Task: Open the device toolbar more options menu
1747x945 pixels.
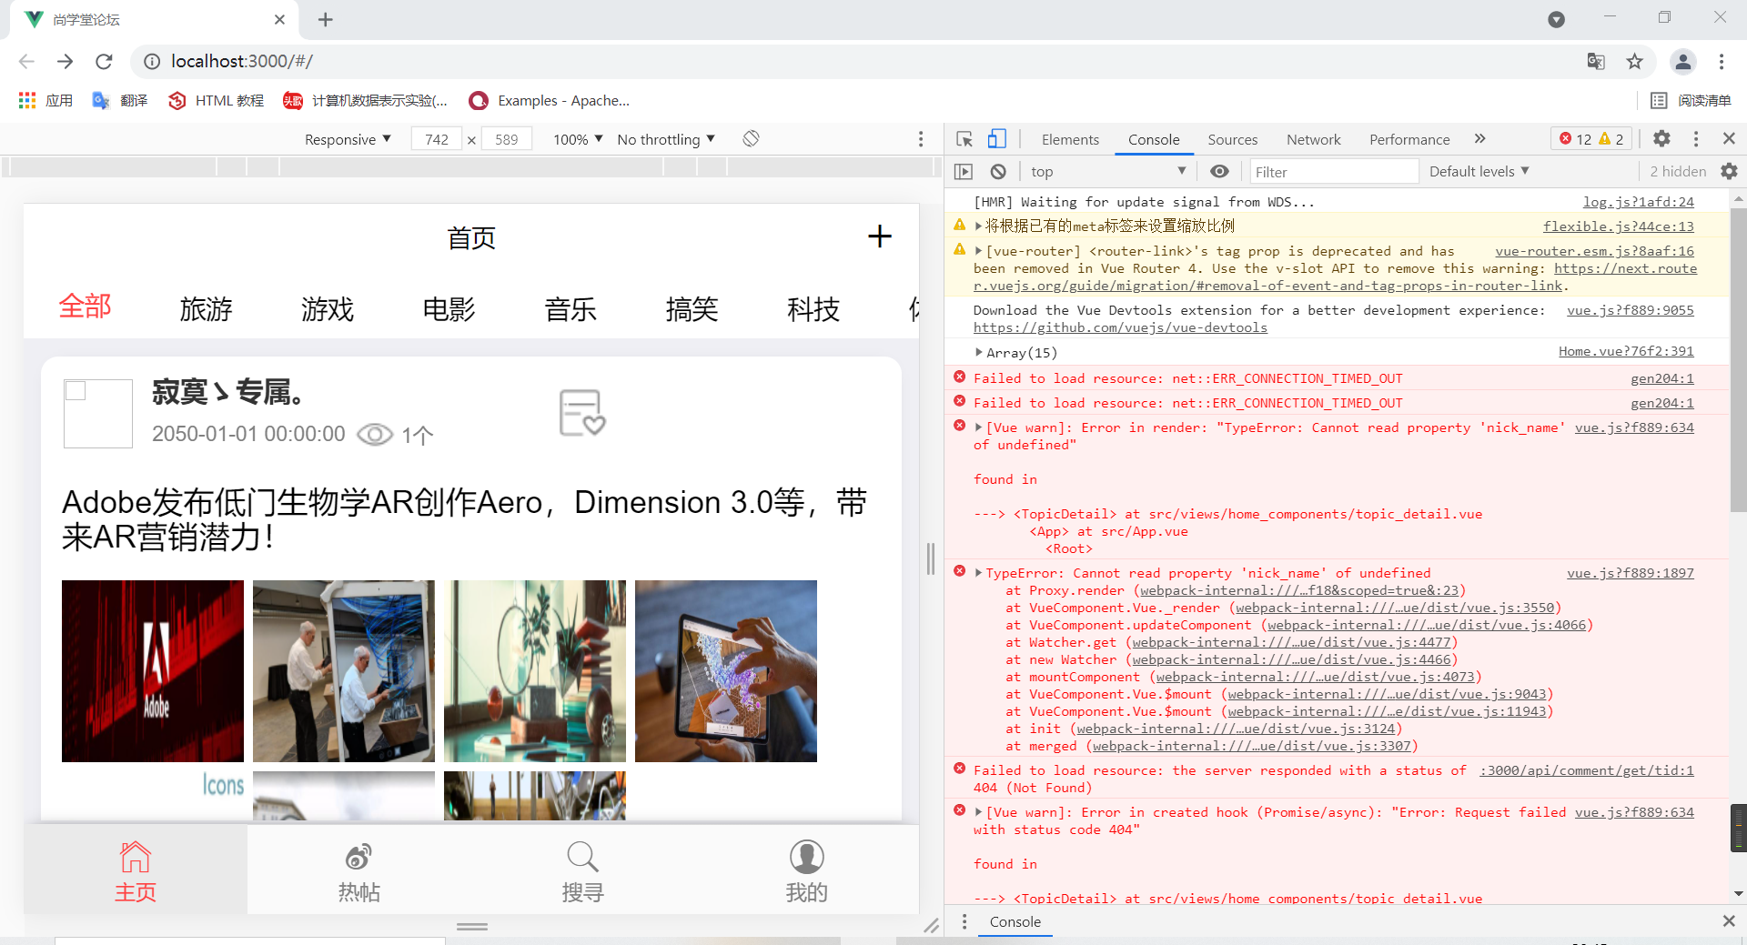Action: pyautogui.click(x=921, y=139)
